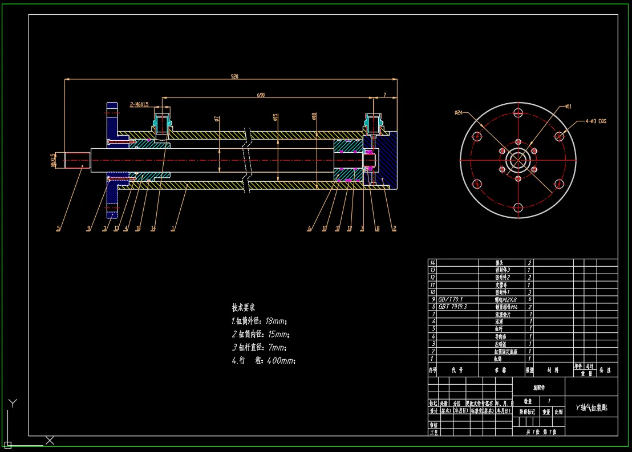The height and width of the screenshot is (452, 632).
Task: Select balloon number 8 below the piston
Action: point(378,229)
